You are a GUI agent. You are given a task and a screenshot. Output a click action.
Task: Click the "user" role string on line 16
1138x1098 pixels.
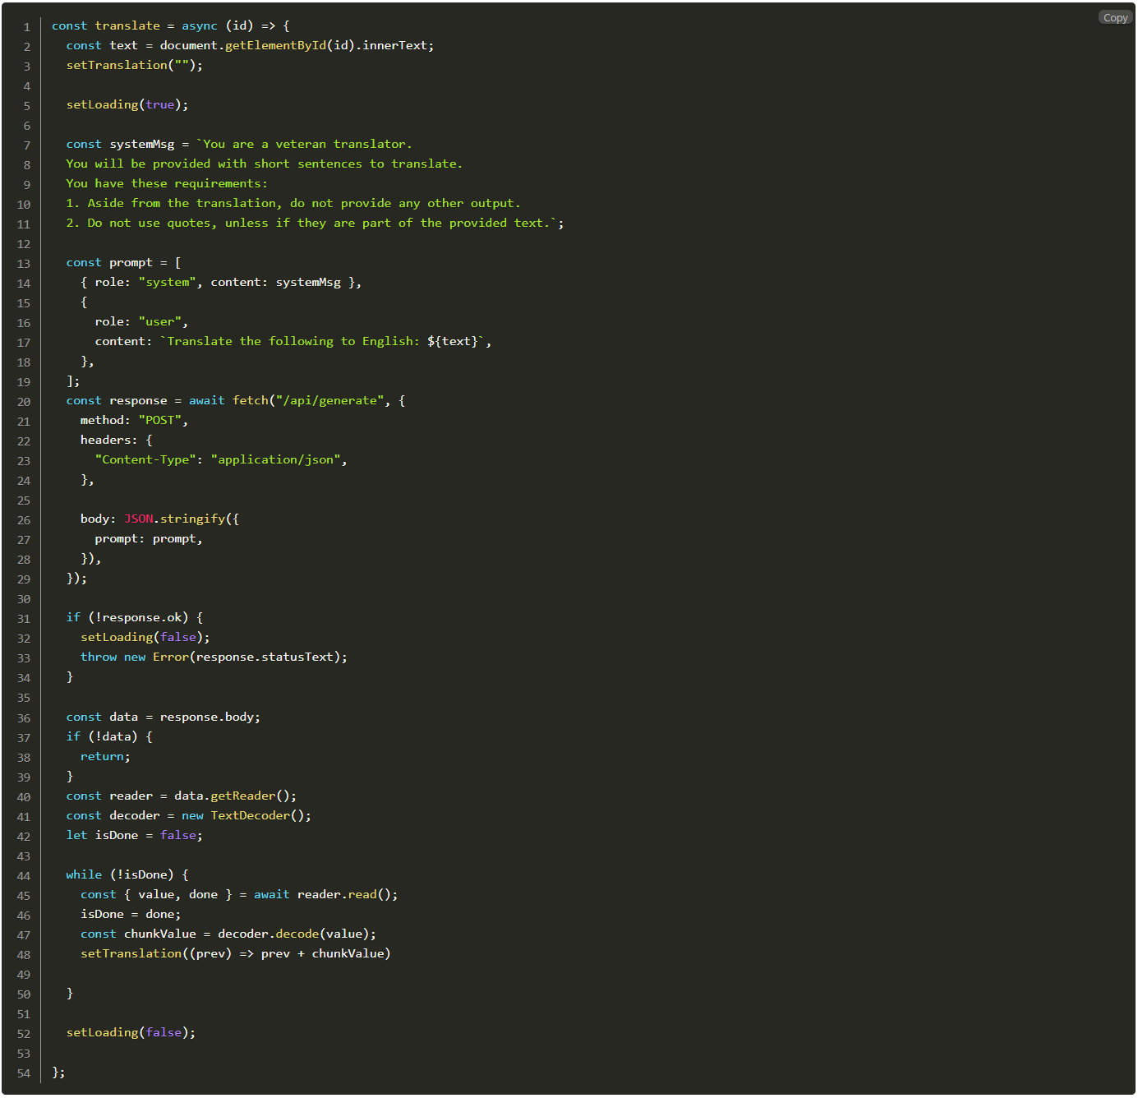tap(159, 321)
